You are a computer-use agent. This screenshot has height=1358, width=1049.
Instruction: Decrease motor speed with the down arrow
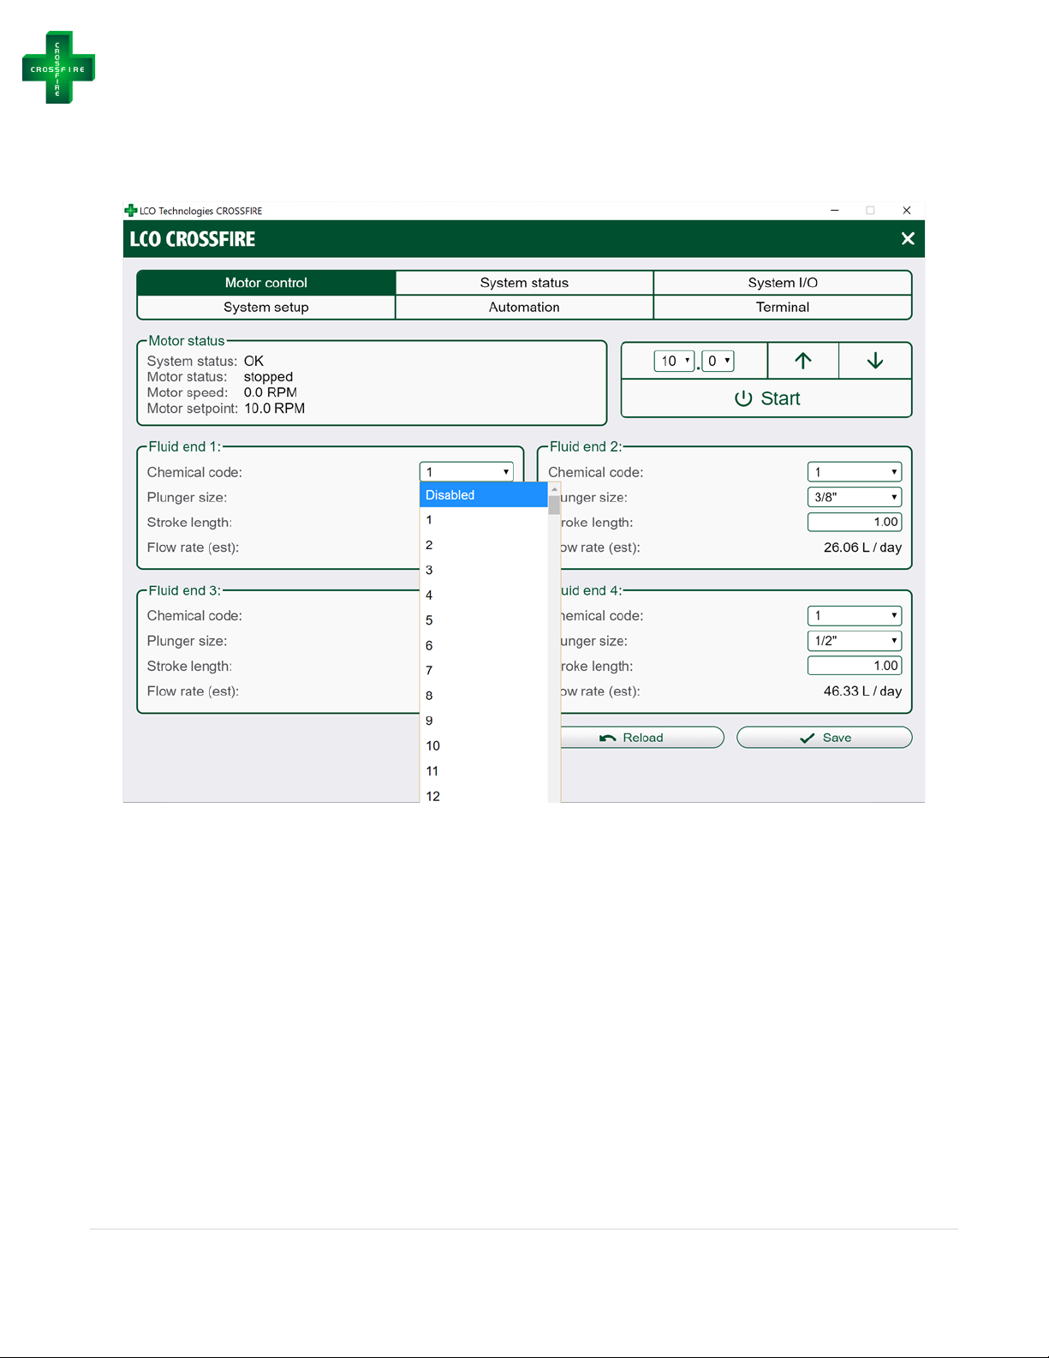click(875, 361)
